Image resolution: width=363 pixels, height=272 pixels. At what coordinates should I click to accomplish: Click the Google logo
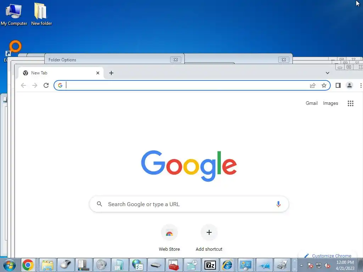coord(189,166)
